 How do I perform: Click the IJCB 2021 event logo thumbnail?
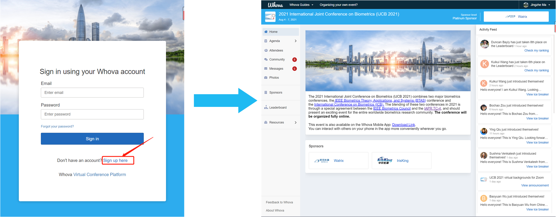pos(270,17)
